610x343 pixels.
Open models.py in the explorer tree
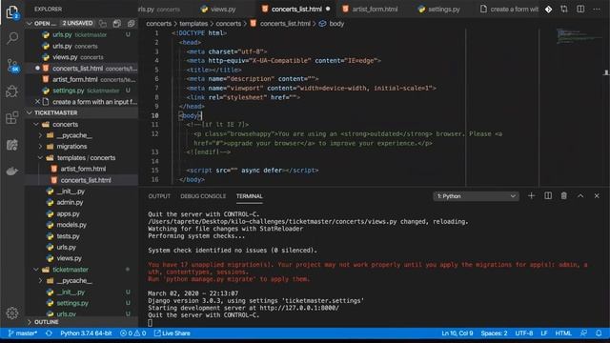pyautogui.click(x=71, y=225)
